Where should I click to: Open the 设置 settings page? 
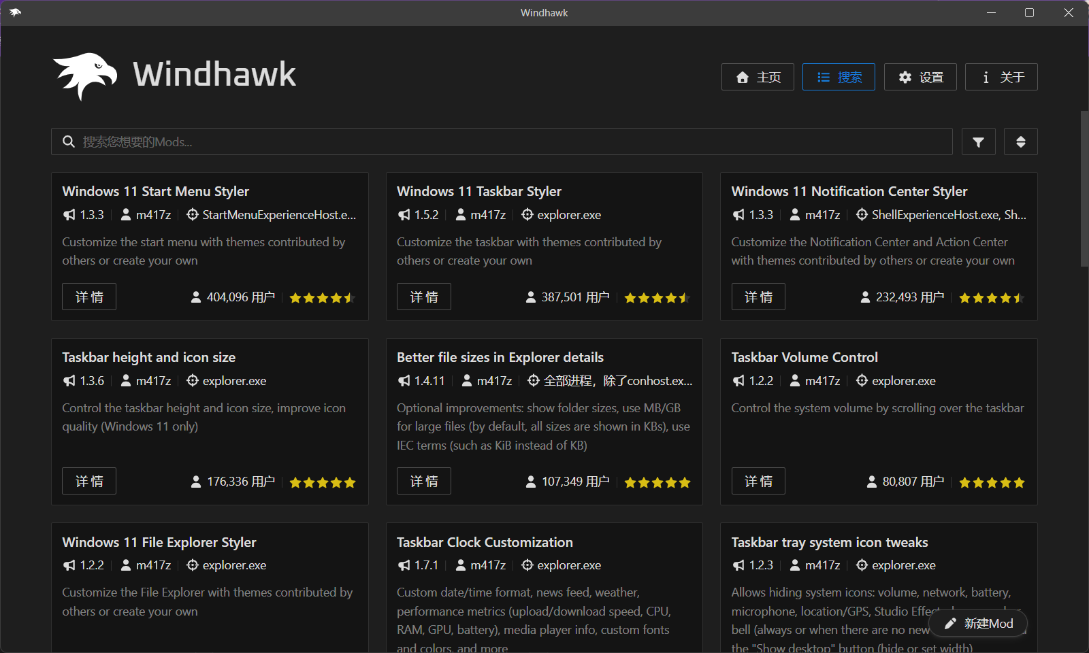[x=920, y=77]
